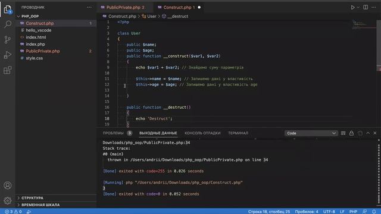Open the Code output channel dropdown
381x214 pixels.
(311, 133)
